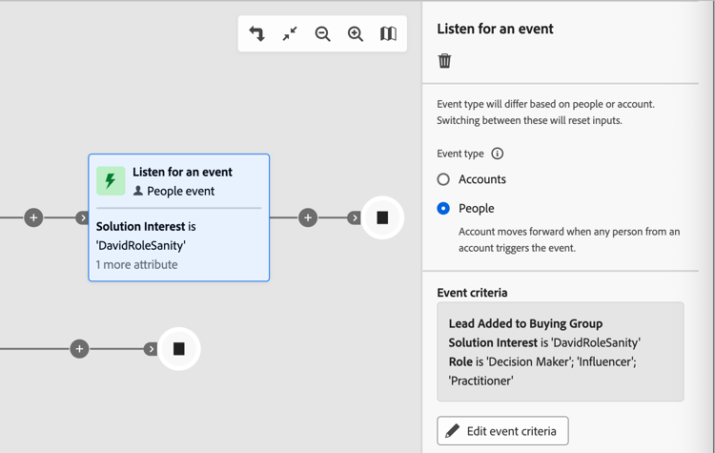Click the end node on upper path
Image resolution: width=715 pixels, height=453 pixels.
tap(382, 217)
